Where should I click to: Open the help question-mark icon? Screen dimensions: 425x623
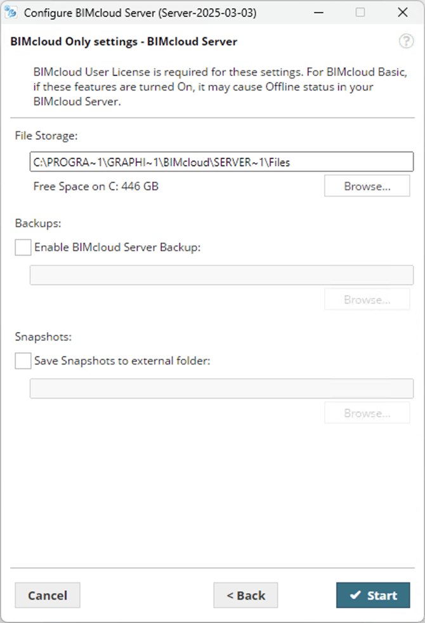407,41
